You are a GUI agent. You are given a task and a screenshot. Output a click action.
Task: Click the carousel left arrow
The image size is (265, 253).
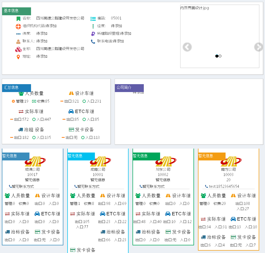(x=187, y=47)
